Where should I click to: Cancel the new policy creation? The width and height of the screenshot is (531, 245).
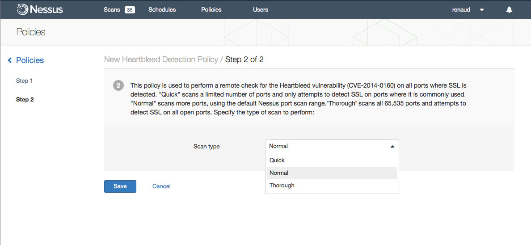click(161, 186)
